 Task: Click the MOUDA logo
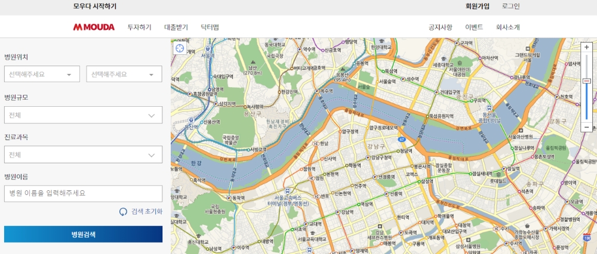(93, 27)
